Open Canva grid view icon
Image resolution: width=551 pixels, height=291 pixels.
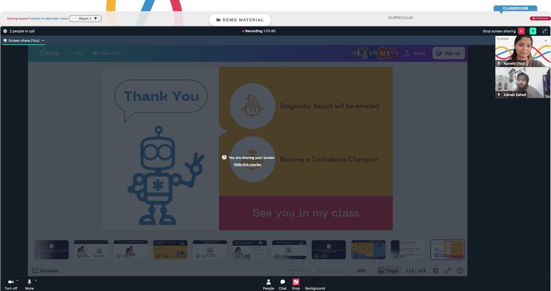[x=436, y=270]
